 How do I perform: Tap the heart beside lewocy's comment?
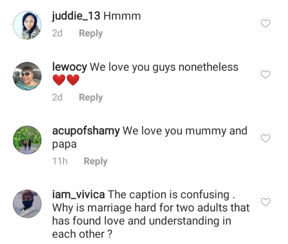click(x=265, y=75)
